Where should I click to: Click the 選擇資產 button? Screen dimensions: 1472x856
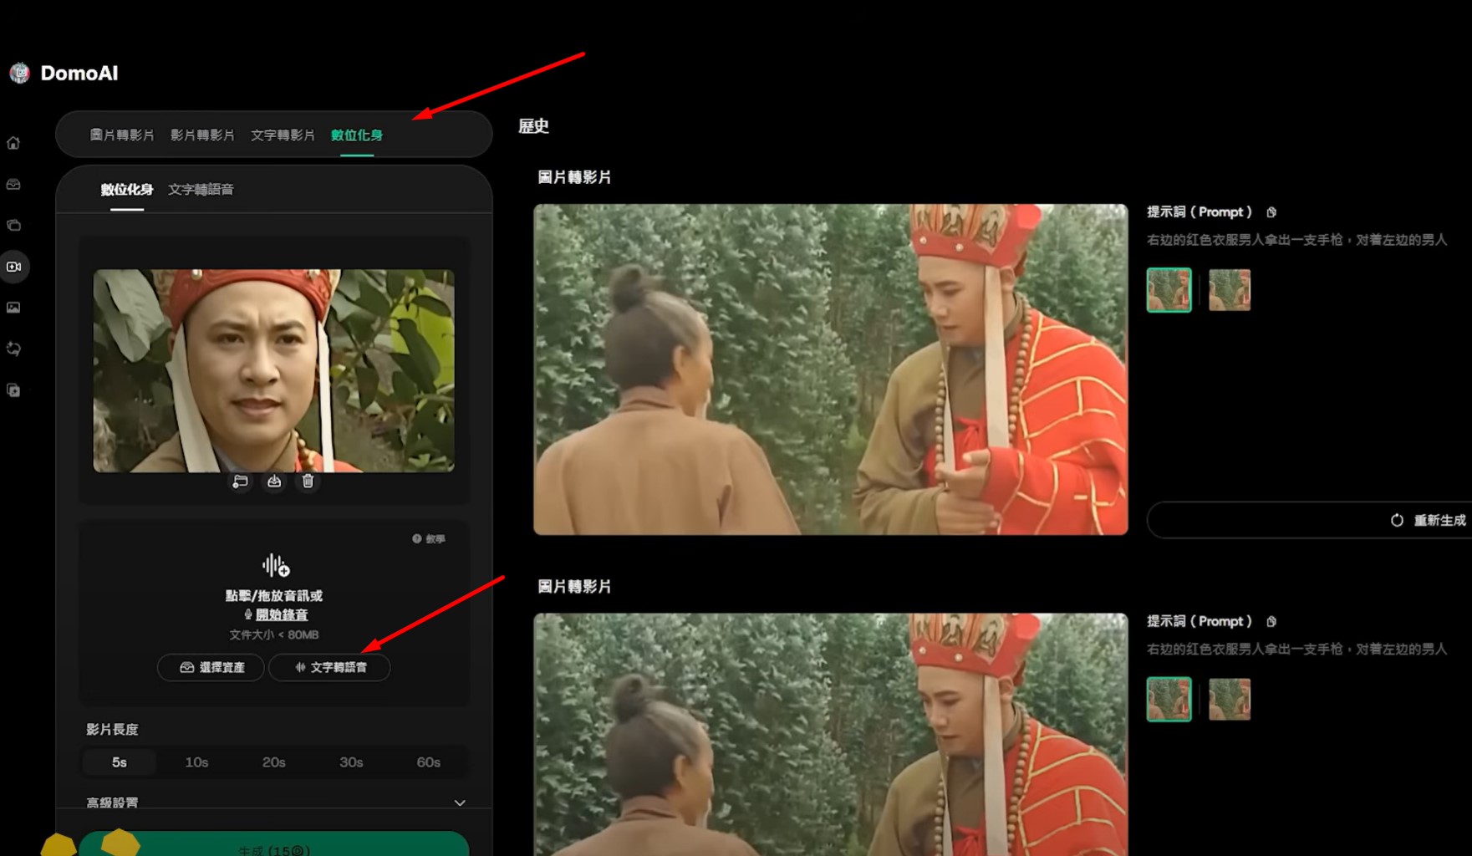211,667
